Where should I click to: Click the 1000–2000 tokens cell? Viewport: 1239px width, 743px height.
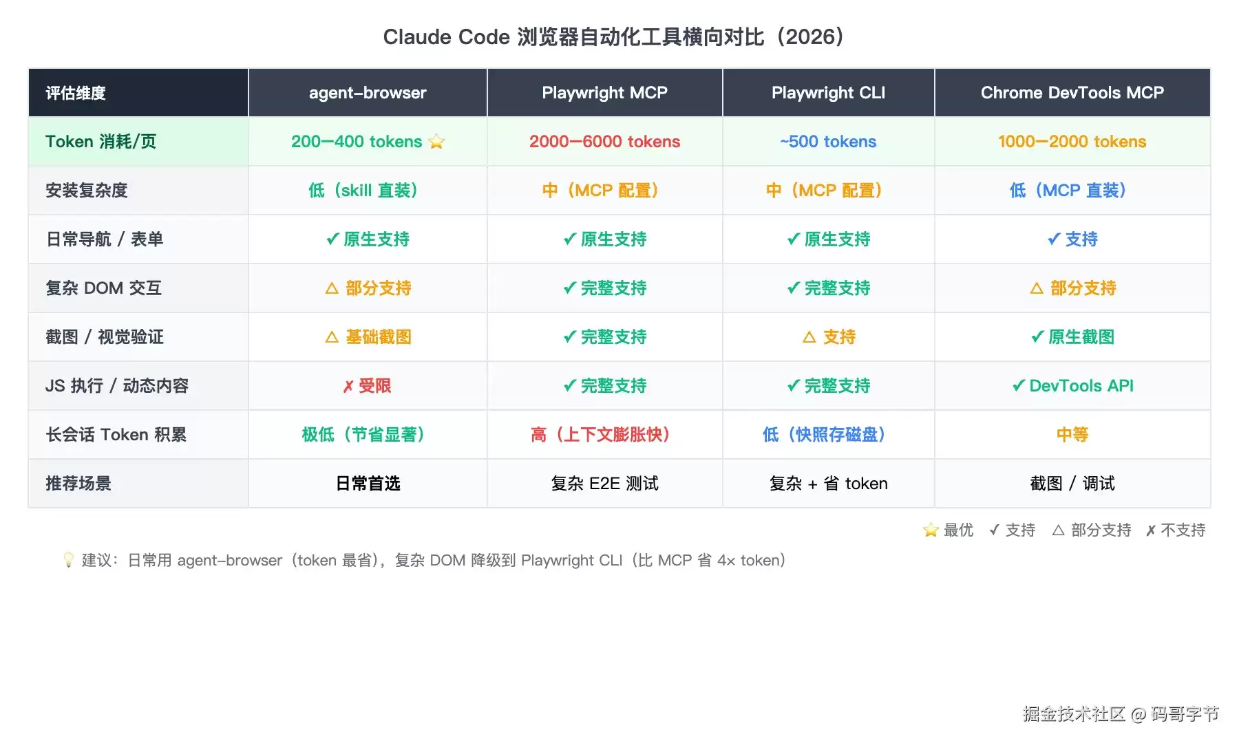1072,142
